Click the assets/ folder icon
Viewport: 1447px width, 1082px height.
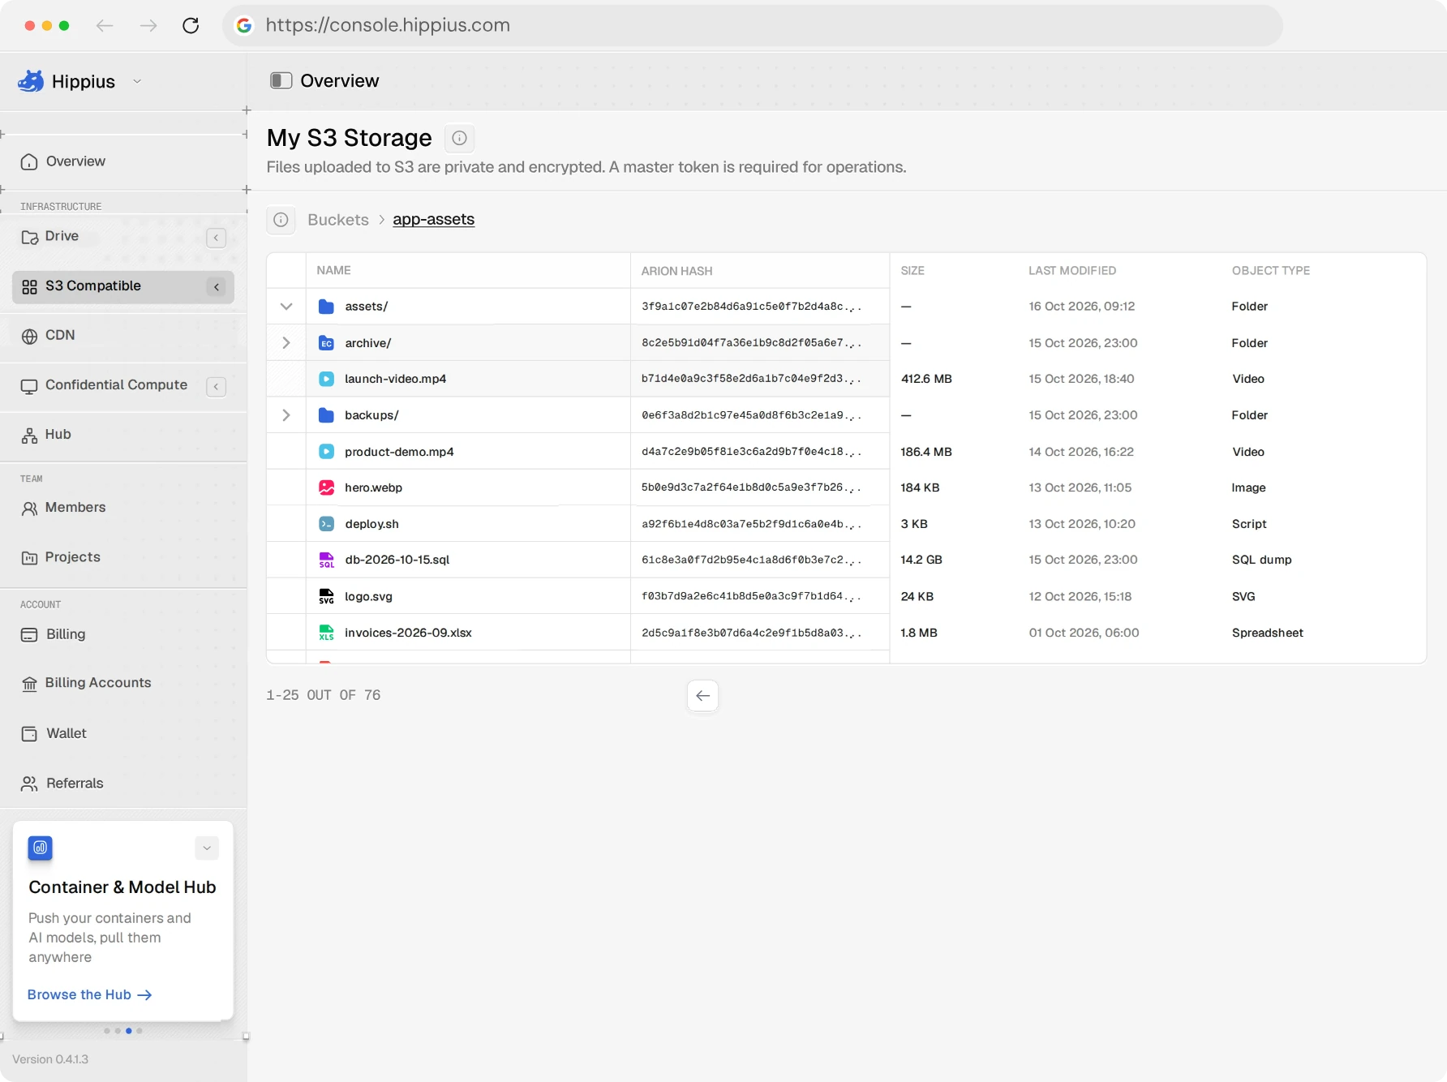326,307
